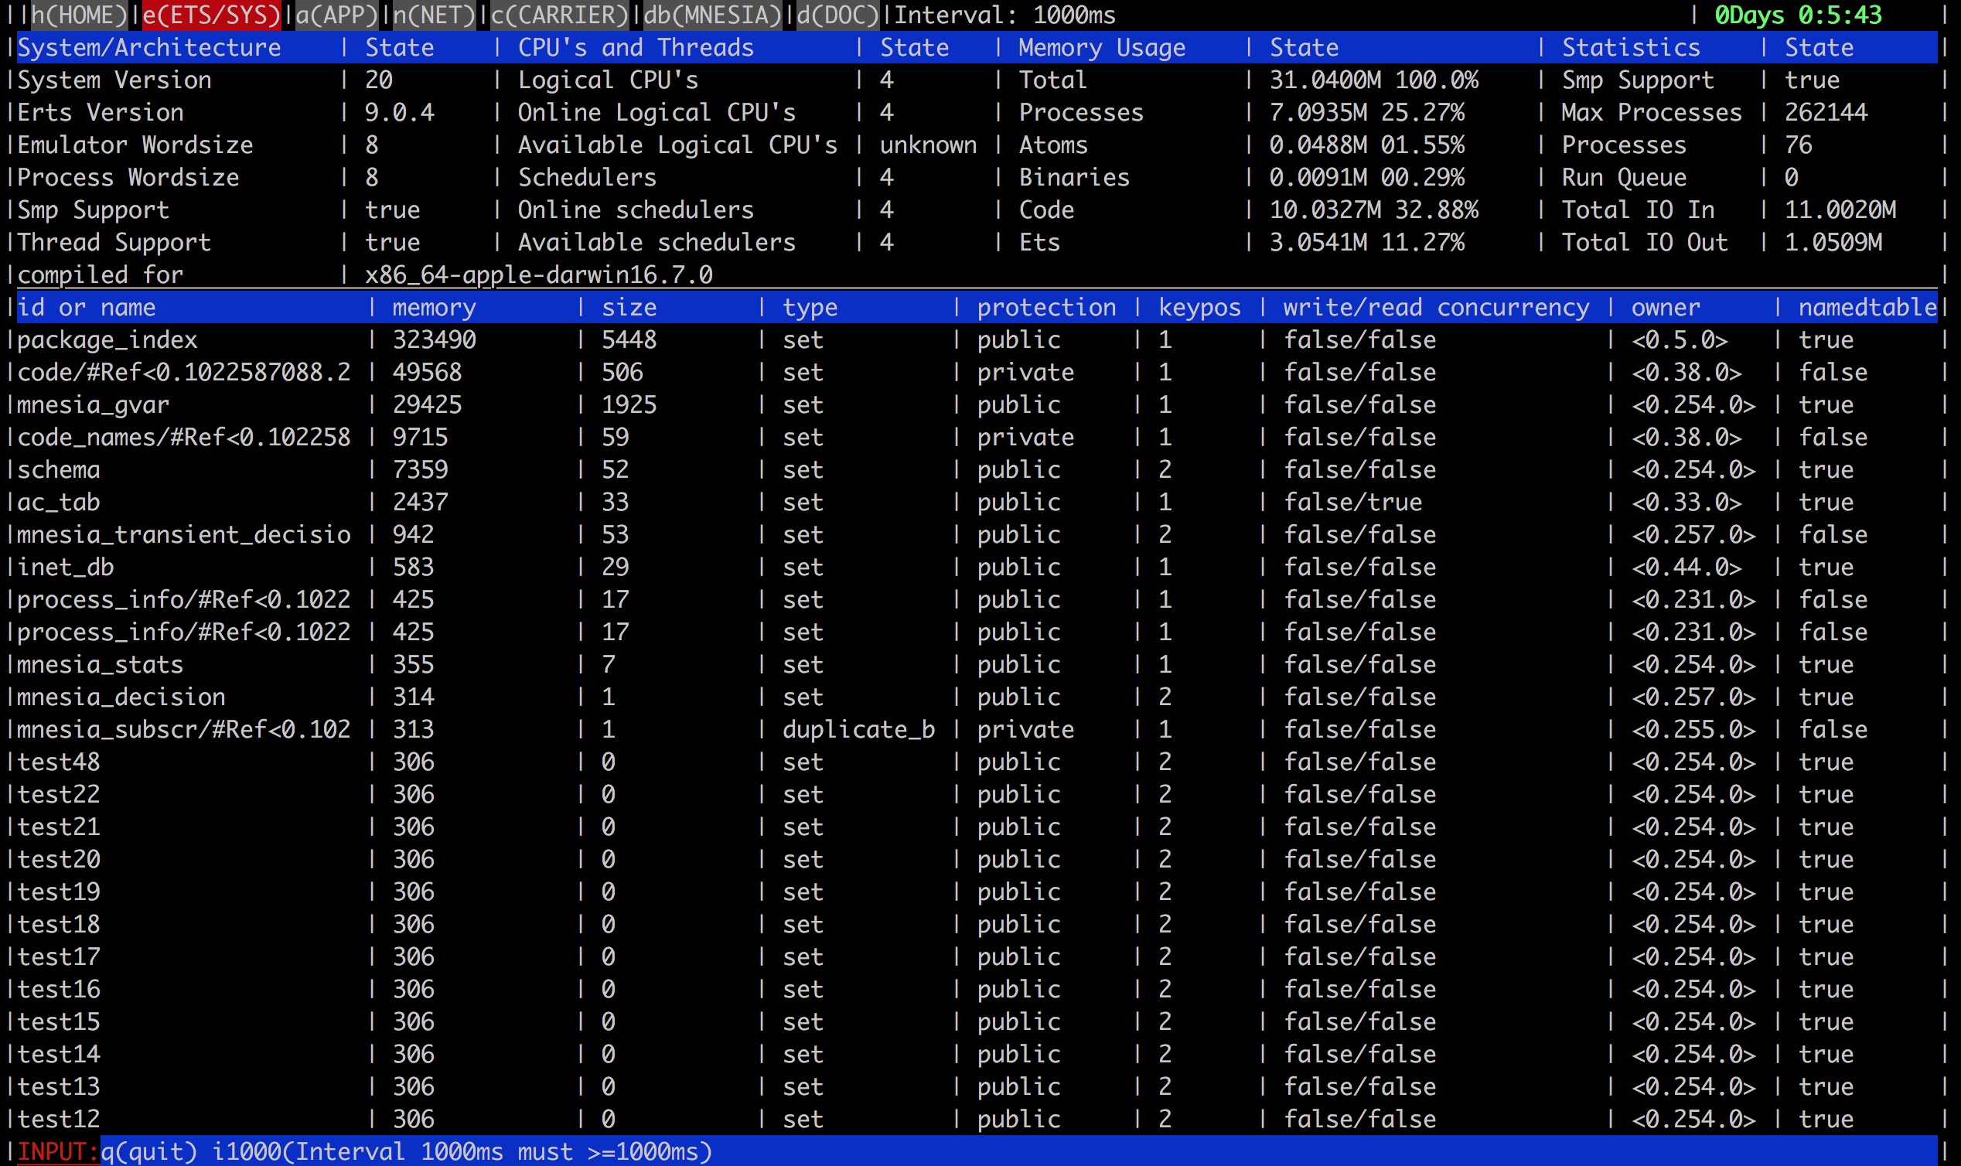Switch to the db(MNESIA) tab
Image resolution: width=1961 pixels, height=1166 pixels.
(x=712, y=15)
